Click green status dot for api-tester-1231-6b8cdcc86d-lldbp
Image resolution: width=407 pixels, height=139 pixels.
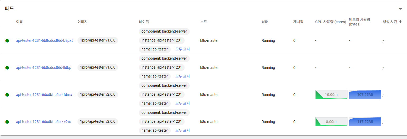(7, 68)
